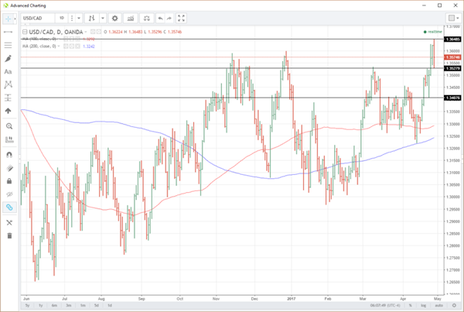This screenshot has width=464, height=312.
Task: Enter fullscreen mode for the chart
Action: (x=182, y=18)
